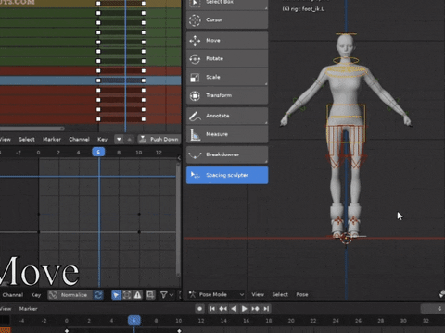Image resolution: width=445 pixels, height=333 pixels.
Task: Click frame 12 on dope sheet ruler
Action: (x=159, y=153)
